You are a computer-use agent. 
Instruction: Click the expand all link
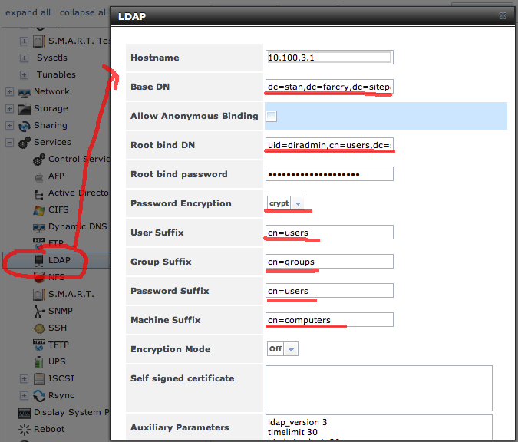[x=28, y=12]
